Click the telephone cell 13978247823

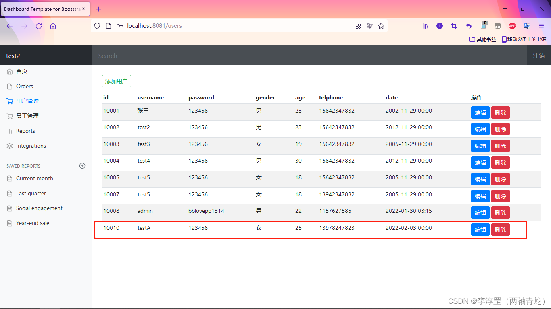tap(337, 228)
